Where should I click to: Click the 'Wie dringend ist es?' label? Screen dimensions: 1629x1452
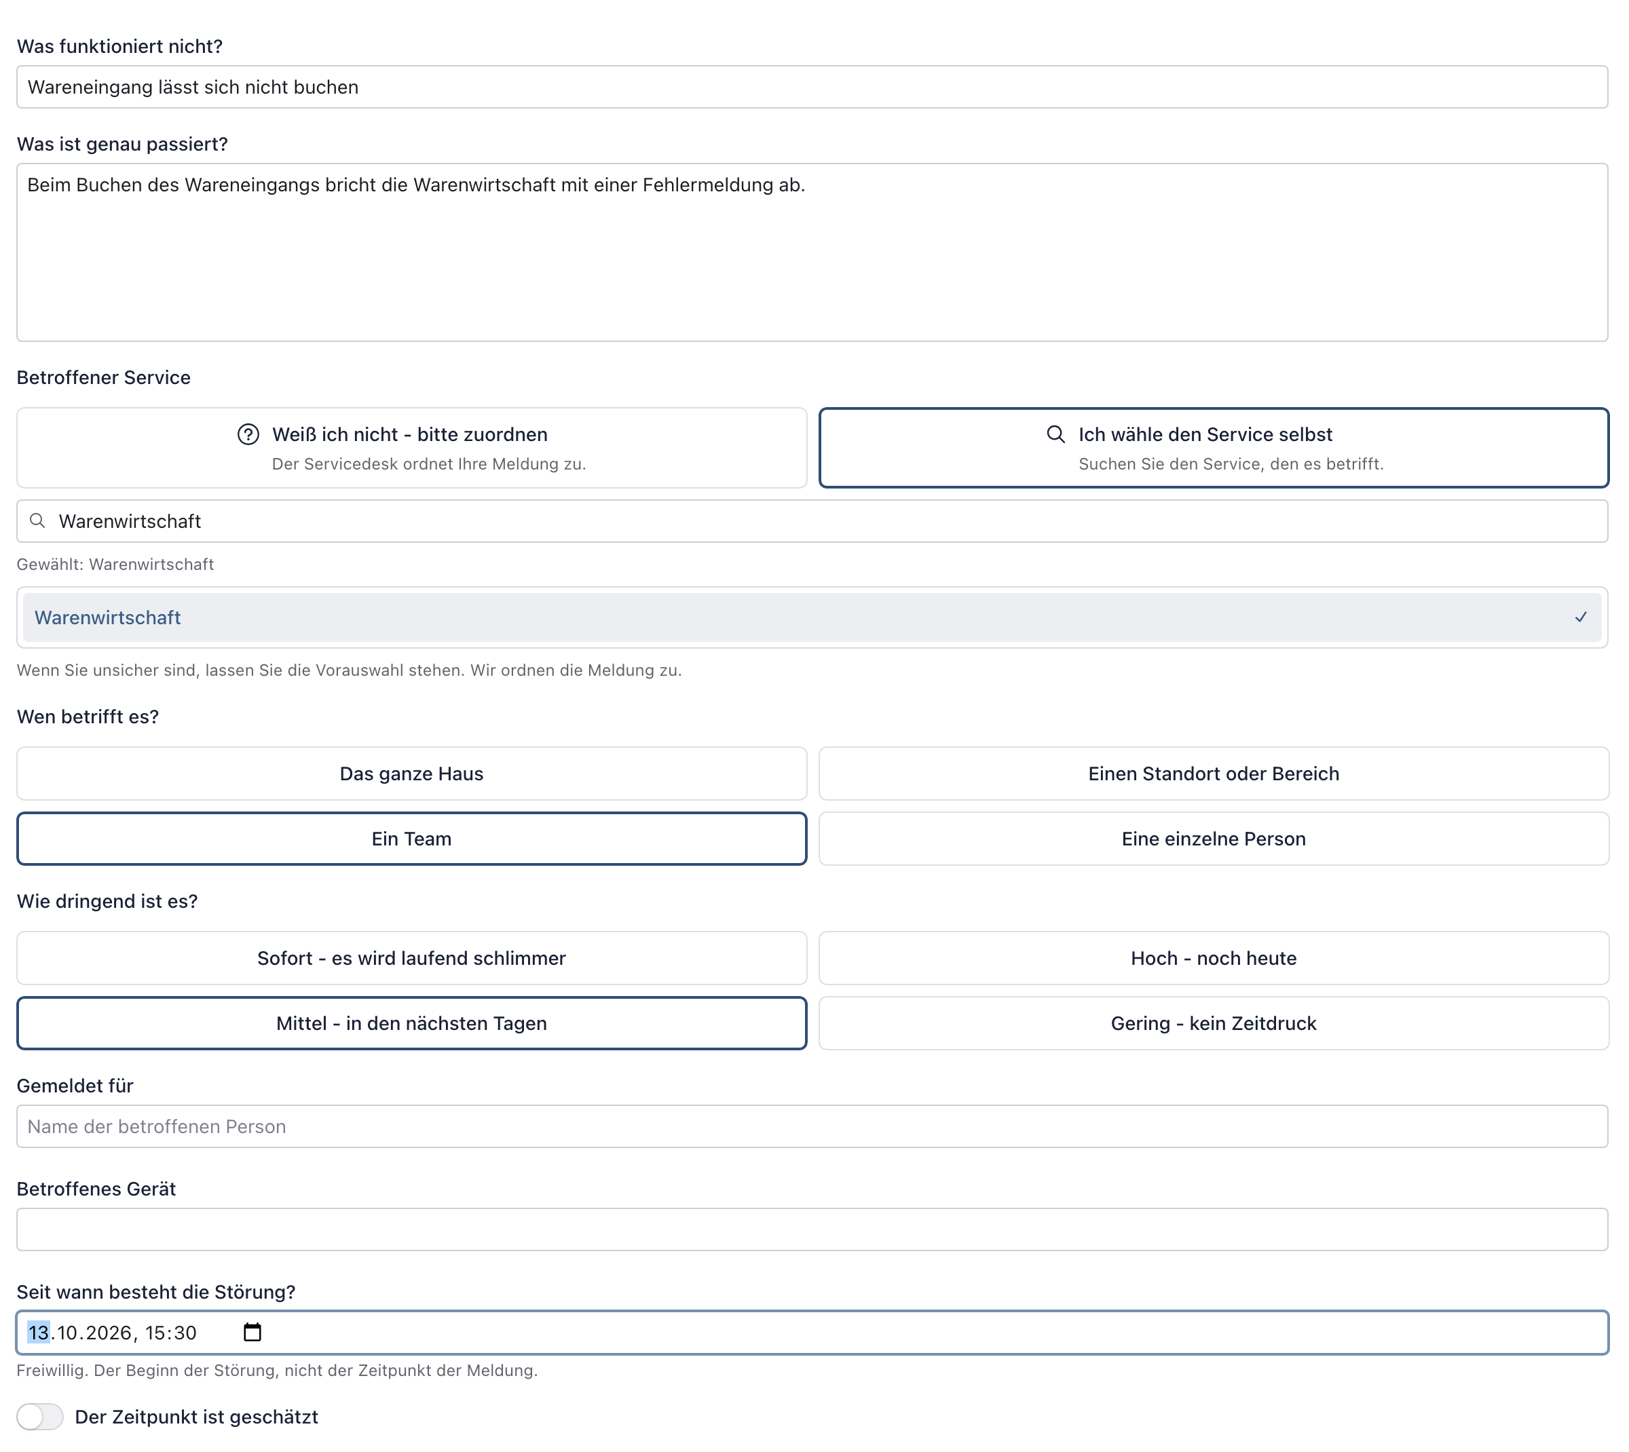pos(107,902)
